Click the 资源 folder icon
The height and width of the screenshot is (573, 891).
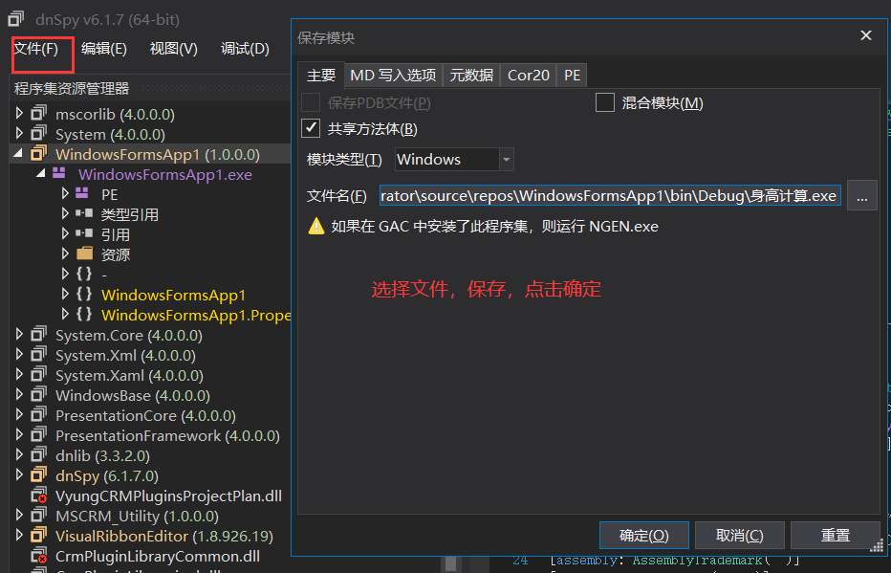coord(84,254)
